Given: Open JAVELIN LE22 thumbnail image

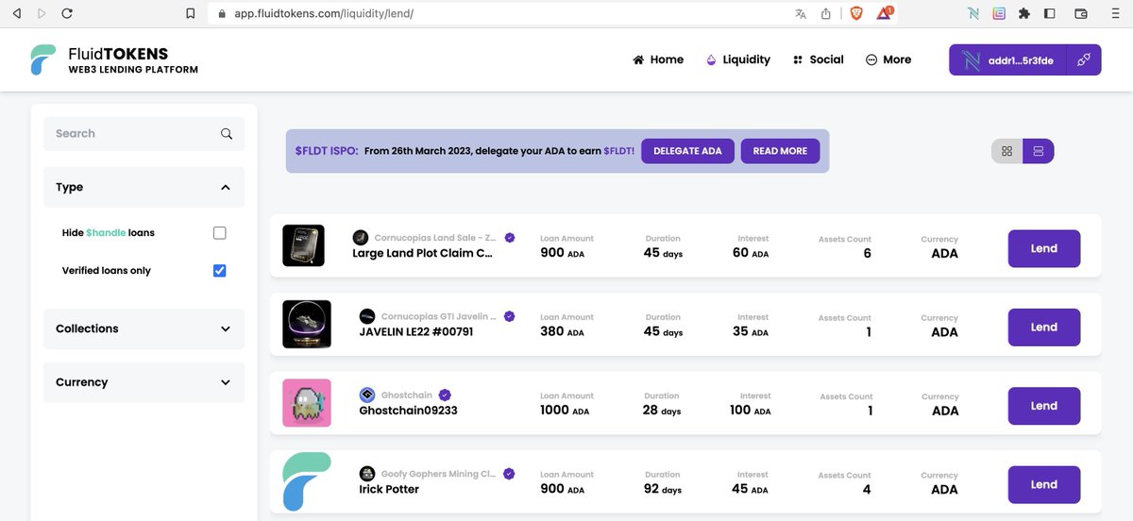Looking at the screenshot, I should (307, 324).
